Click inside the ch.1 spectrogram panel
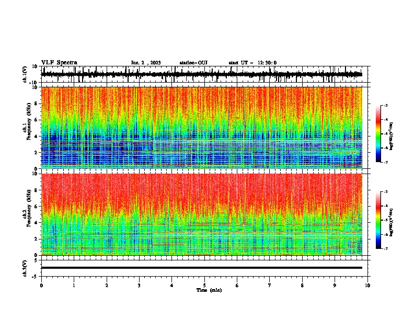The height and width of the screenshot is (320, 414). [202, 128]
